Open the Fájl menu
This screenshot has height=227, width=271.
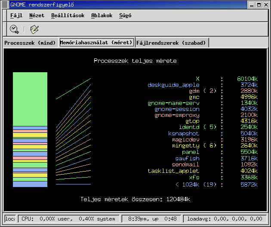pyautogui.click(x=16, y=15)
